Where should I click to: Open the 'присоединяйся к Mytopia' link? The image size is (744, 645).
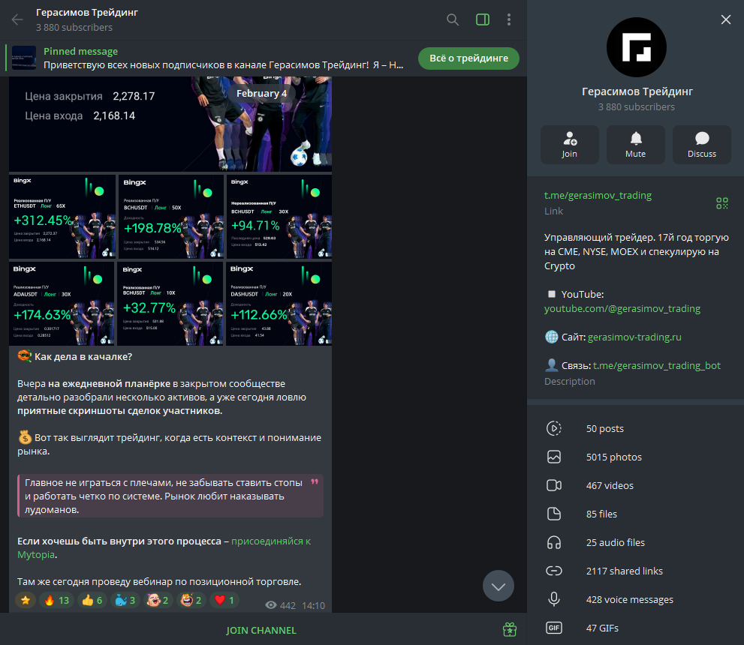(x=271, y=541)
